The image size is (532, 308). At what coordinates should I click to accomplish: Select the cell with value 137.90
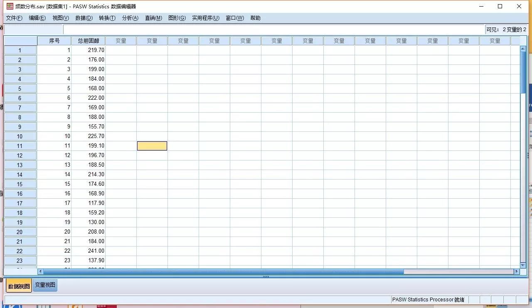[x=88, y=260]
